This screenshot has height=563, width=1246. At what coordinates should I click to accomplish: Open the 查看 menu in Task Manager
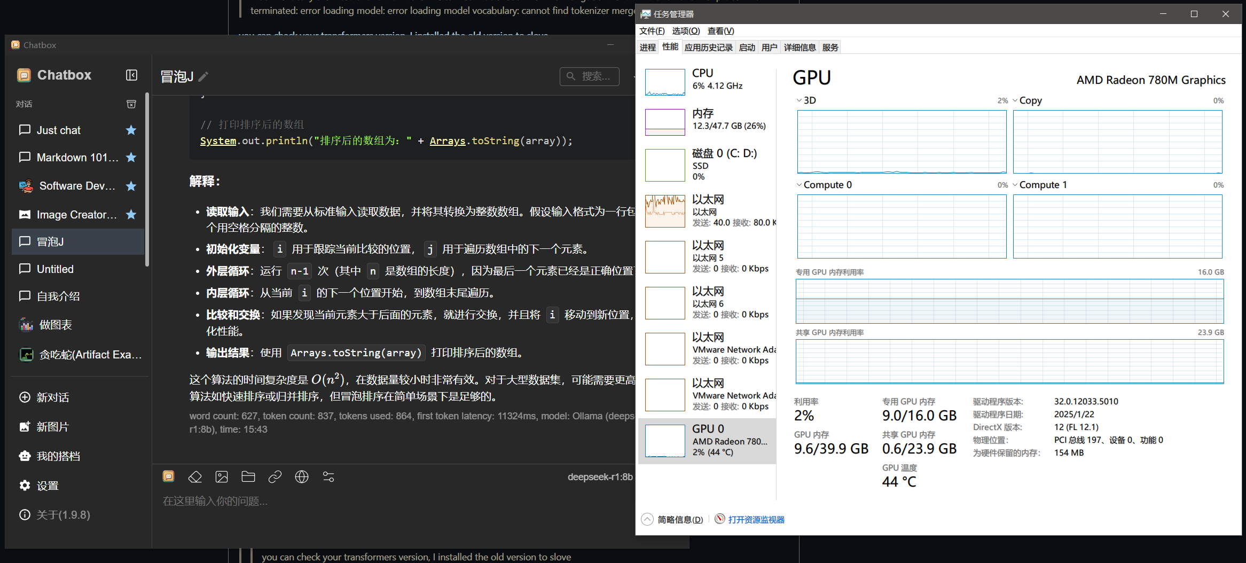pyautogui.click(x=720, y=30)
